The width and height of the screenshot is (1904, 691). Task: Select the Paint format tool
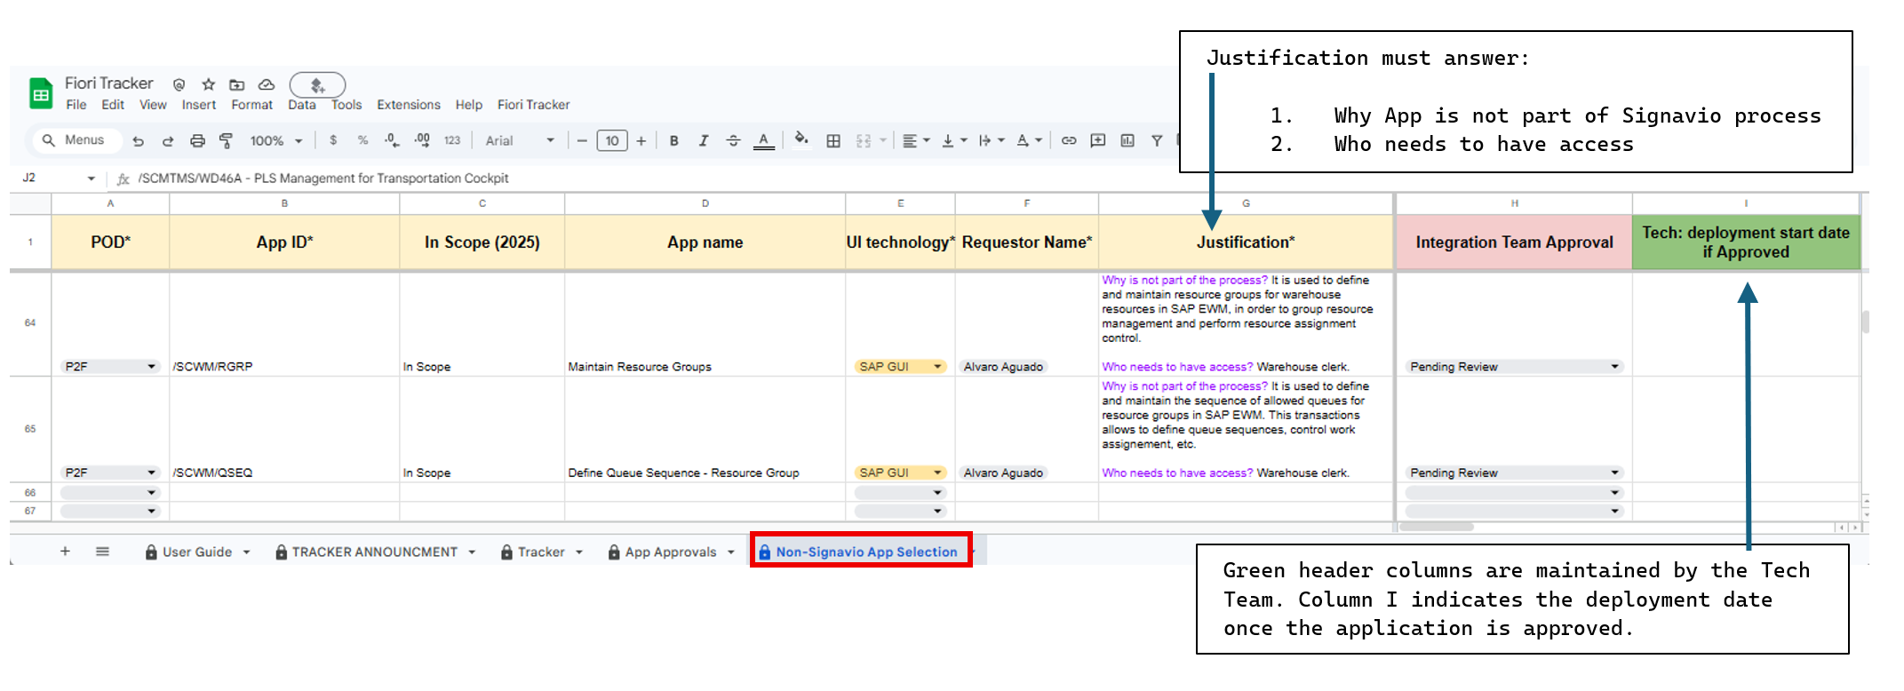(x=226, y=140)
